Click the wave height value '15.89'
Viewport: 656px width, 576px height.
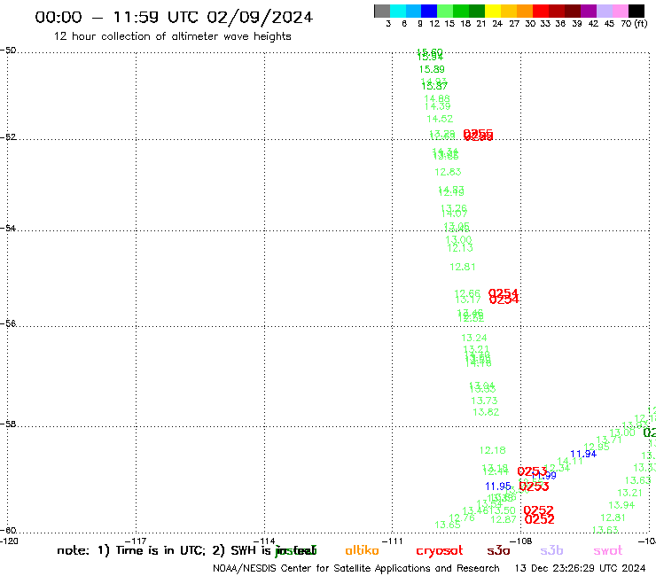(432, 69)
